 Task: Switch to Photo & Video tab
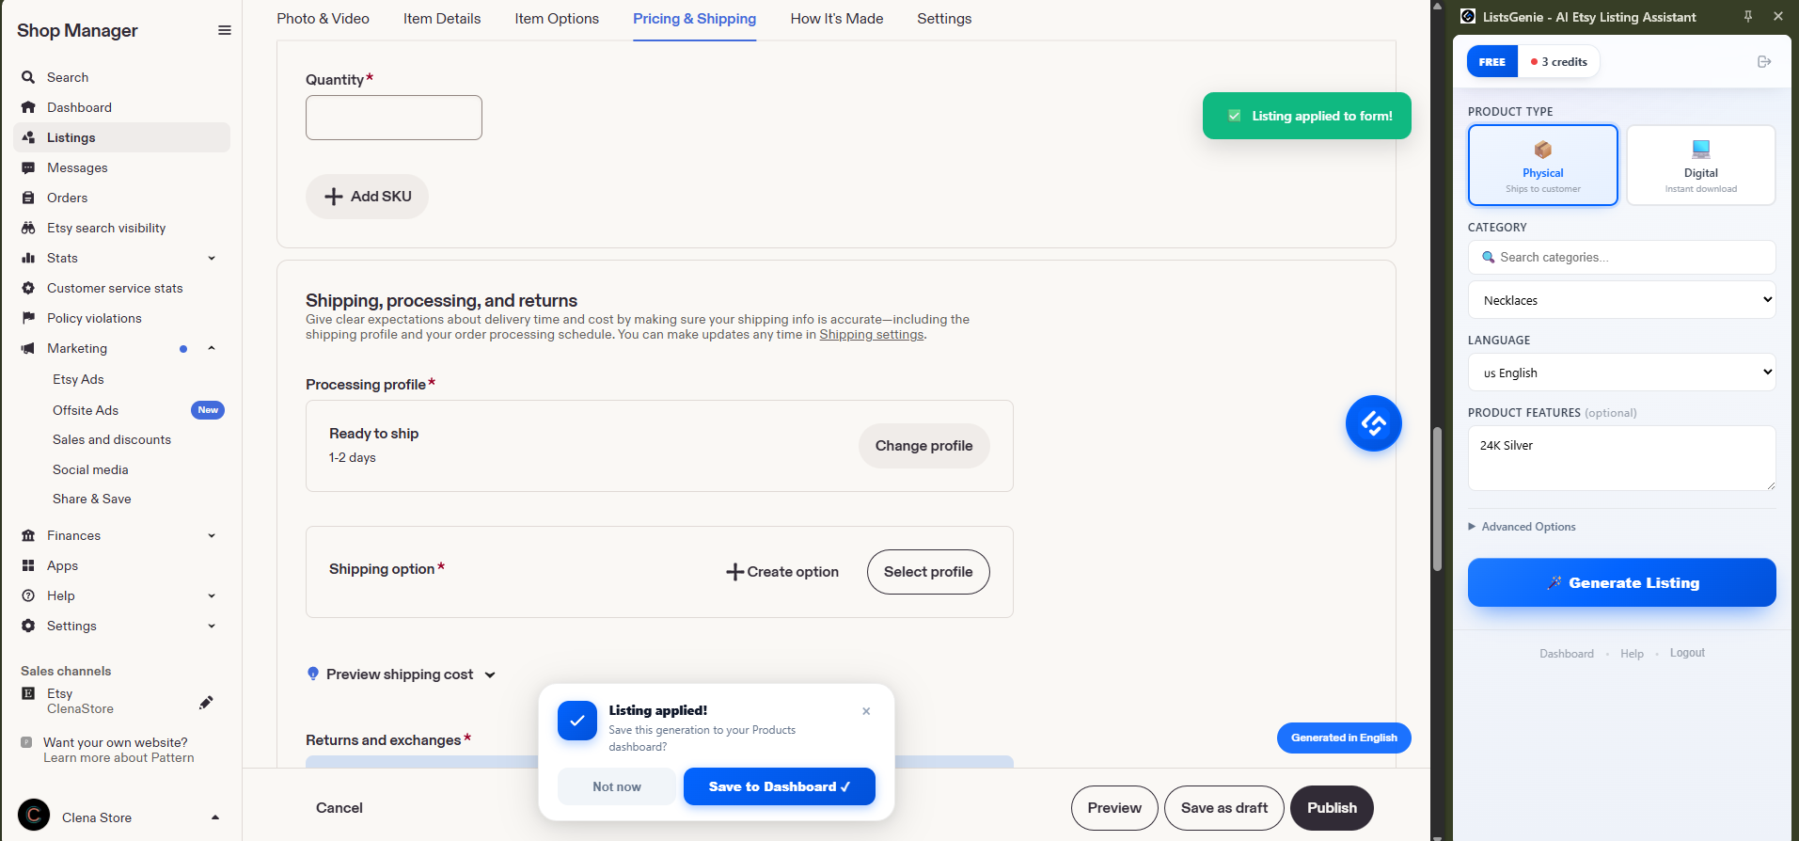[x=323, y=19]
